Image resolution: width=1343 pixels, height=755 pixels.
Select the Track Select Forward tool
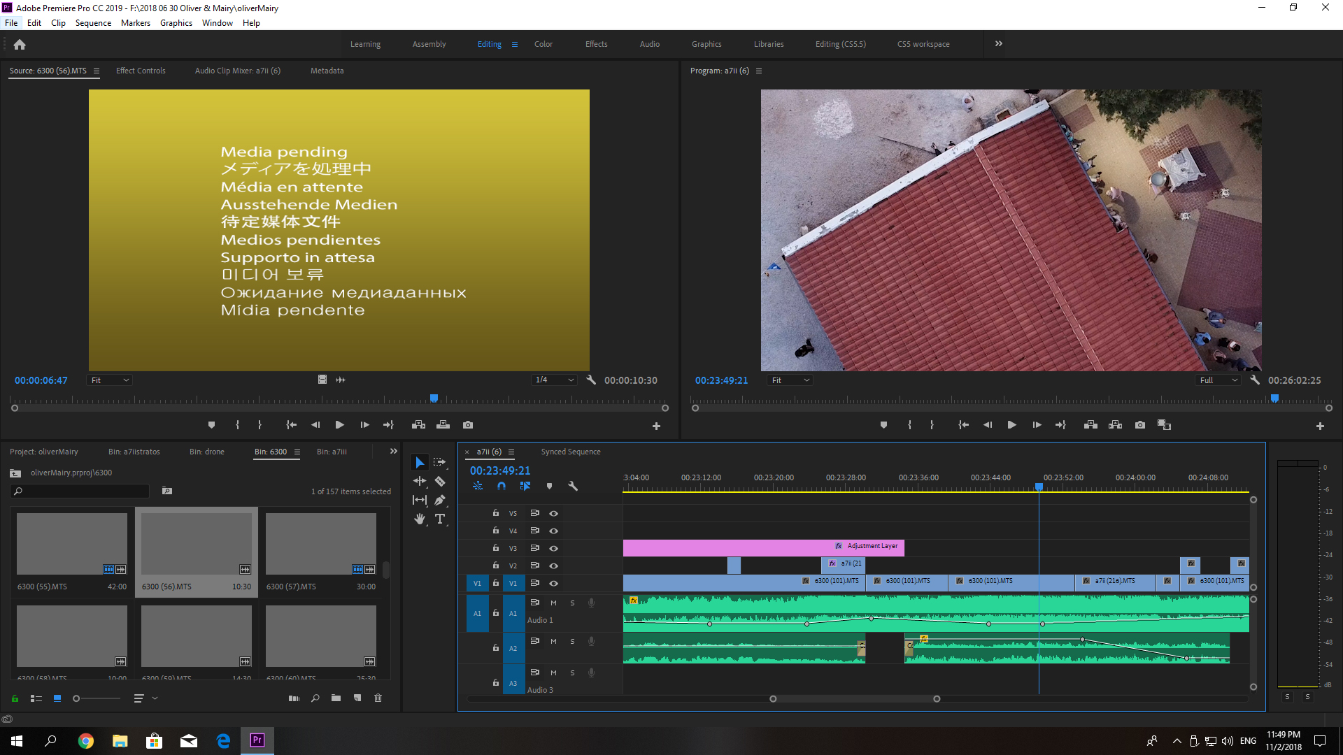click(439, 462)
